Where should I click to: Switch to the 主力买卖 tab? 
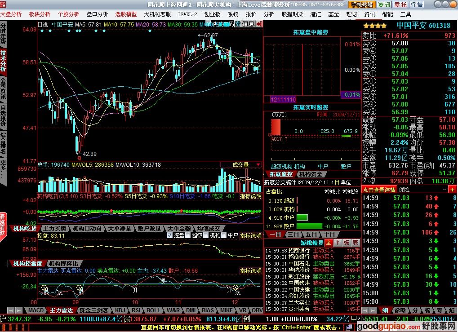pos(55,229)
